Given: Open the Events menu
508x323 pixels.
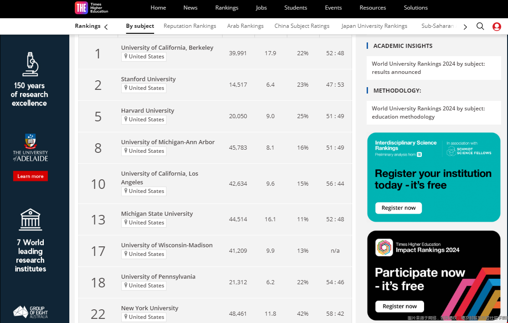Looking at the screenshot, I should point(333,8).
